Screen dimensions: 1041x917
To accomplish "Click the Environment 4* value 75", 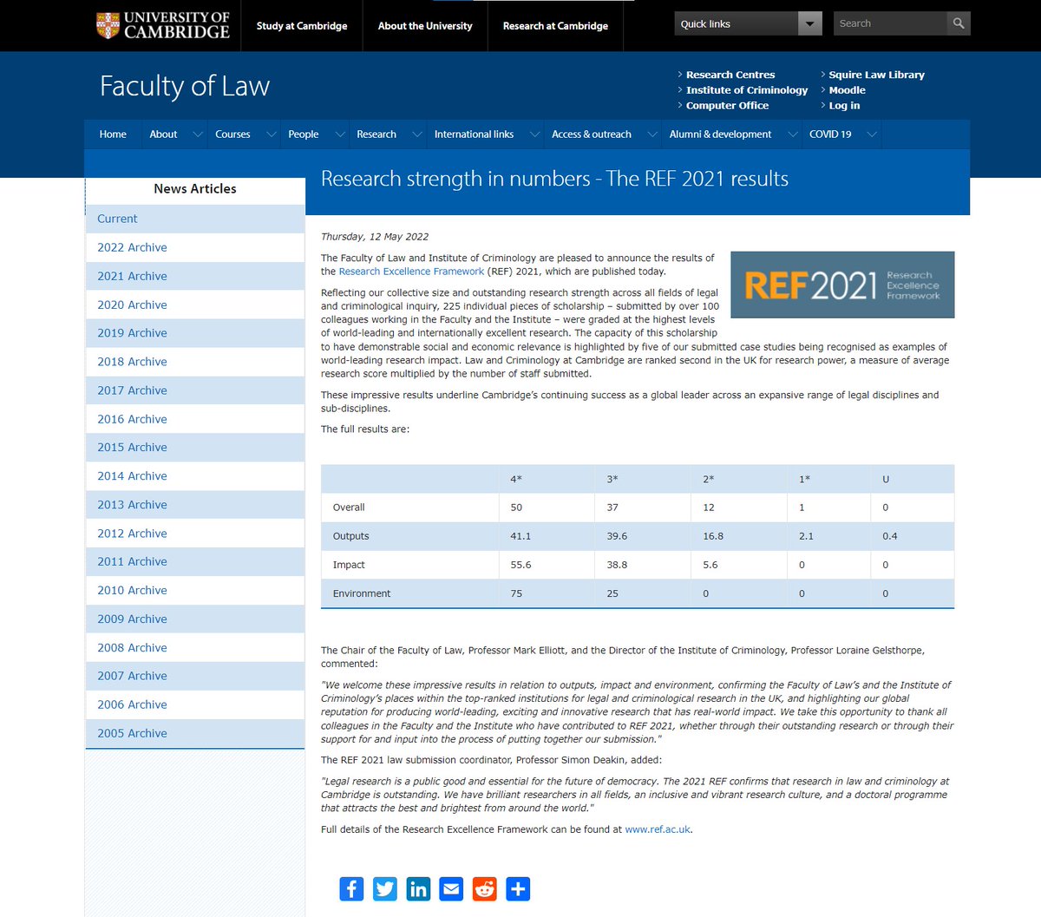I will coord(516,593).
